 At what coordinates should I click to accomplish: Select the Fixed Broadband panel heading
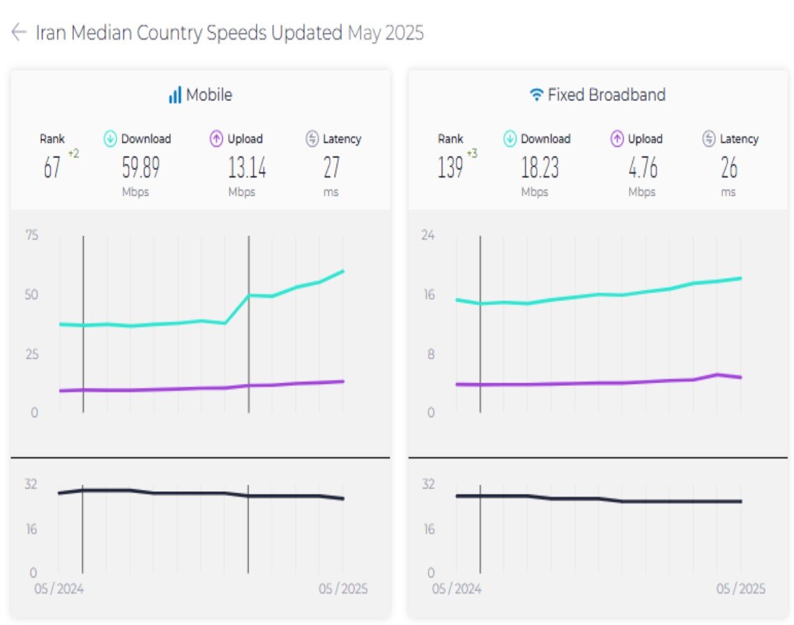click(x=606, y=95)
